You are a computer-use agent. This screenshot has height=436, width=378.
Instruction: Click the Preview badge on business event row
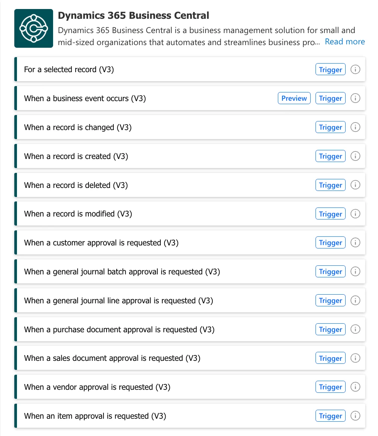point(294,98)
